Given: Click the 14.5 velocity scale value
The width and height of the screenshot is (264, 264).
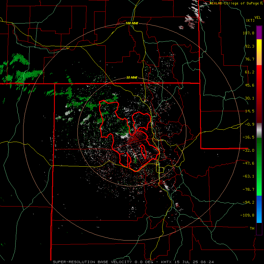Looking at the screenshot, I should pyautogui.click(x=250, y=111).
